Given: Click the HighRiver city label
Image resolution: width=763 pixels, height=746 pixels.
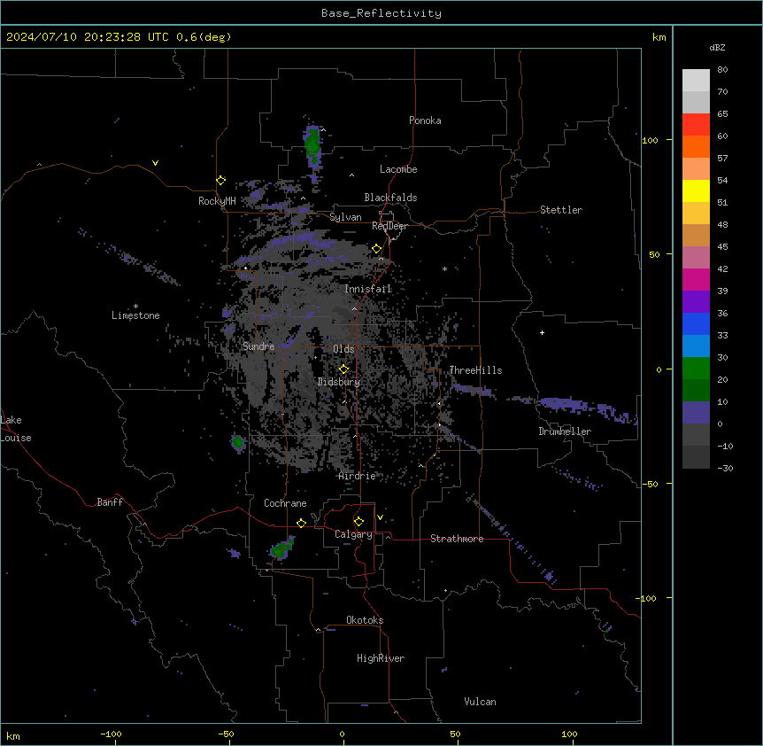Looking at the screenshot, I should click(381, 658).
